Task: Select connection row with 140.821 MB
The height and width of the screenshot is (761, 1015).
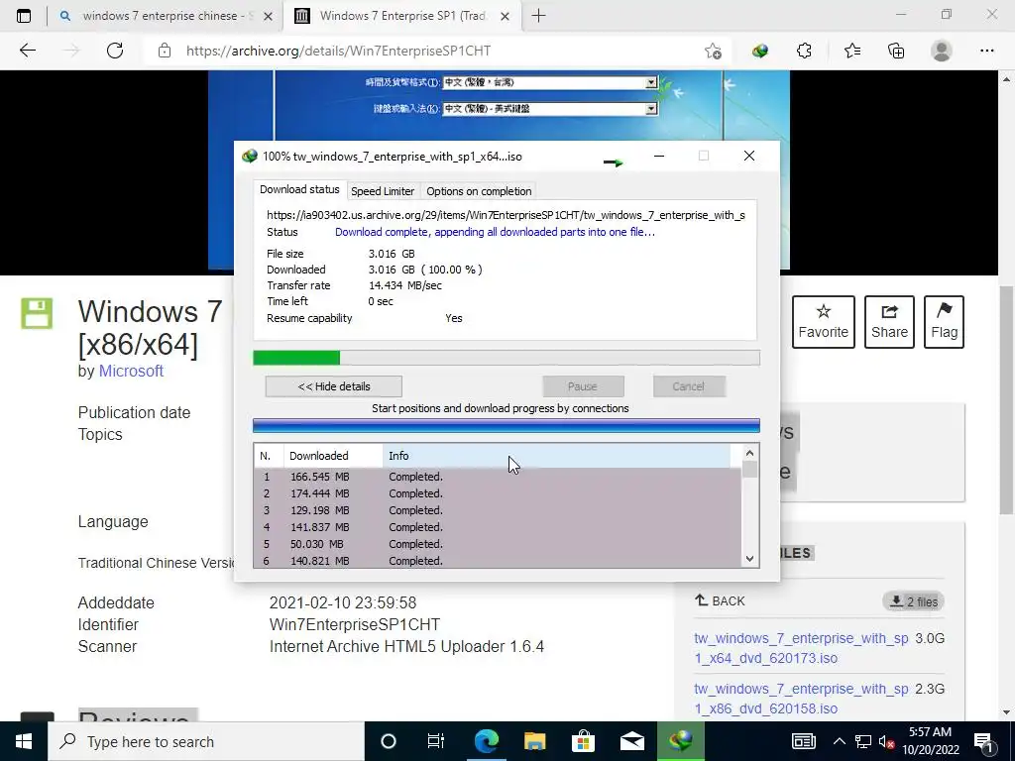Action: pos(498,561)
